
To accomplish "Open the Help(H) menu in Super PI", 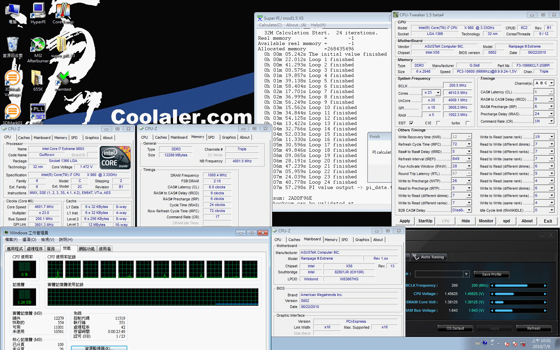I will (x=318, y=25).
